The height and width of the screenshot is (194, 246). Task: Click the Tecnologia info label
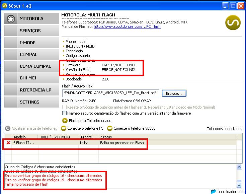click(74, 51)
